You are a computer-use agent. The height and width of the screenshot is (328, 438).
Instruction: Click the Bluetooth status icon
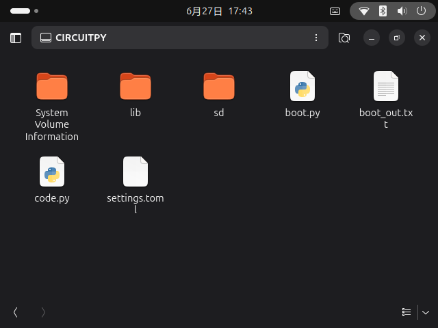(383, 11)
